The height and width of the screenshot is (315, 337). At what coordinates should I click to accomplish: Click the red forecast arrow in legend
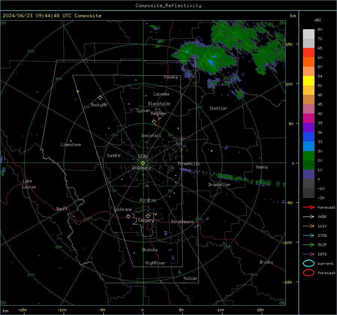point(309,207)
